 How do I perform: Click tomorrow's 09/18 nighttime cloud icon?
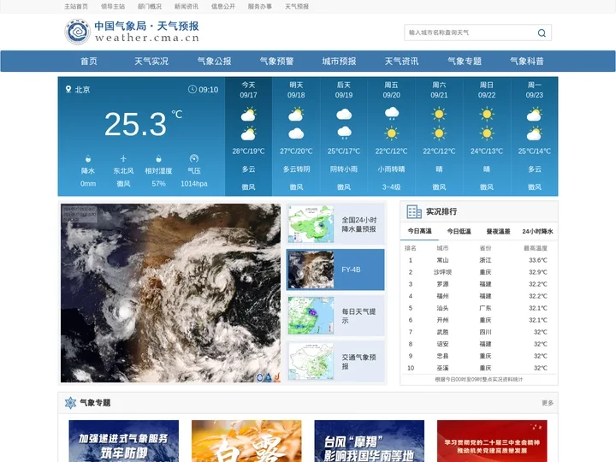[296, 133]
